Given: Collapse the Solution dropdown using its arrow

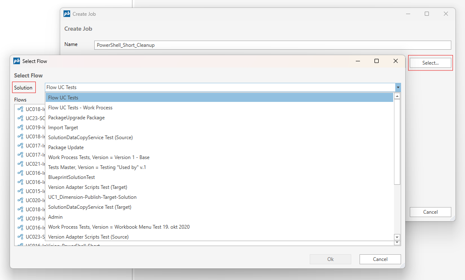Looking at the screenshot, I should pyautogui.click(x=398, y=87).
